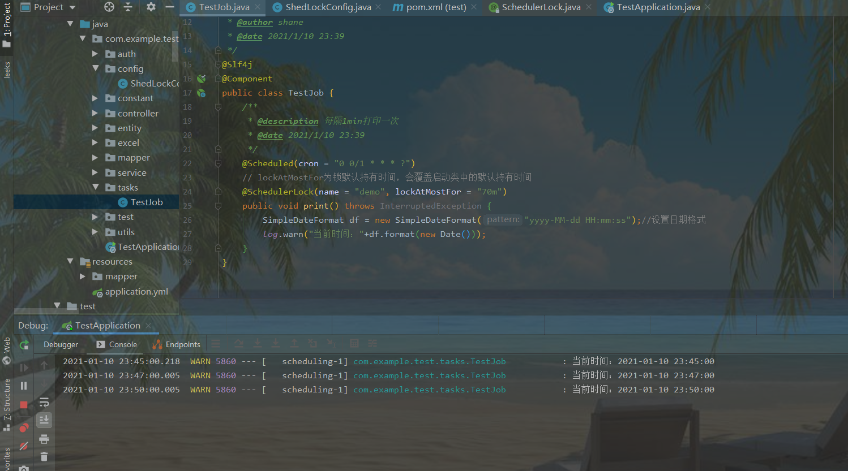Collapse the resources folder
The height and width of the screenshot is (471, 848).
(x=70, y=261)
